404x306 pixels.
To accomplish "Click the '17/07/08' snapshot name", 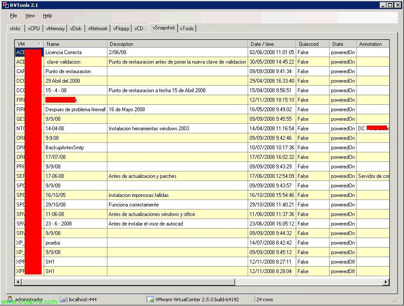I will coord(55,157).
